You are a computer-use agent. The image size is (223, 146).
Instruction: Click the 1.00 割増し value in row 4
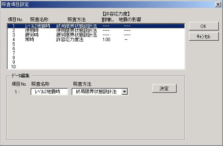[x=106, y=40]
